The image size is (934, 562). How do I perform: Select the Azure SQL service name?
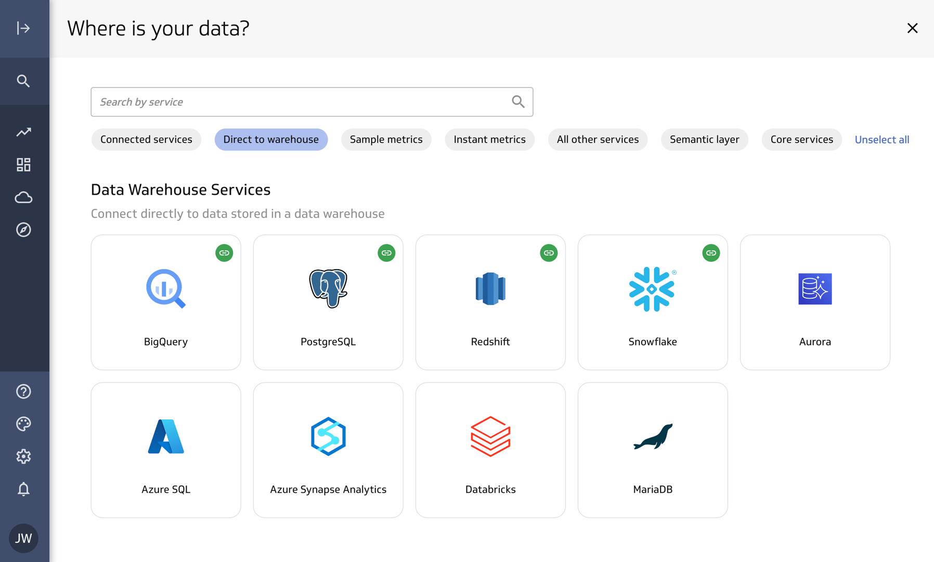tap(166, 490)
